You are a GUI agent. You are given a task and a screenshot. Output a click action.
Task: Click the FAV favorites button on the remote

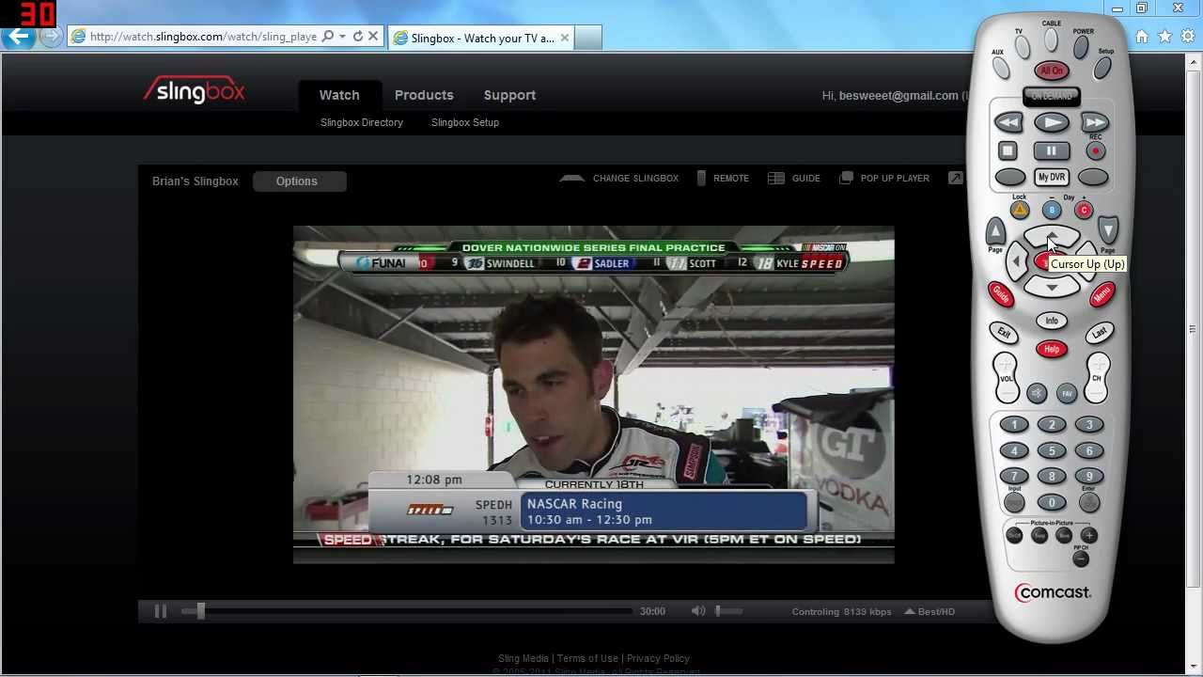(x=1066, y=393)
